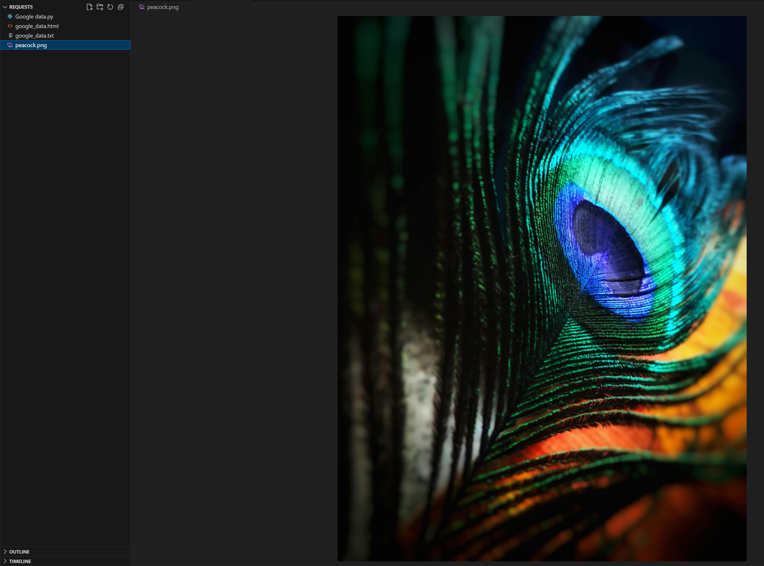
Task: Click the image icon beside peacock.png in sidebar
Action: (x=10, y=45)
